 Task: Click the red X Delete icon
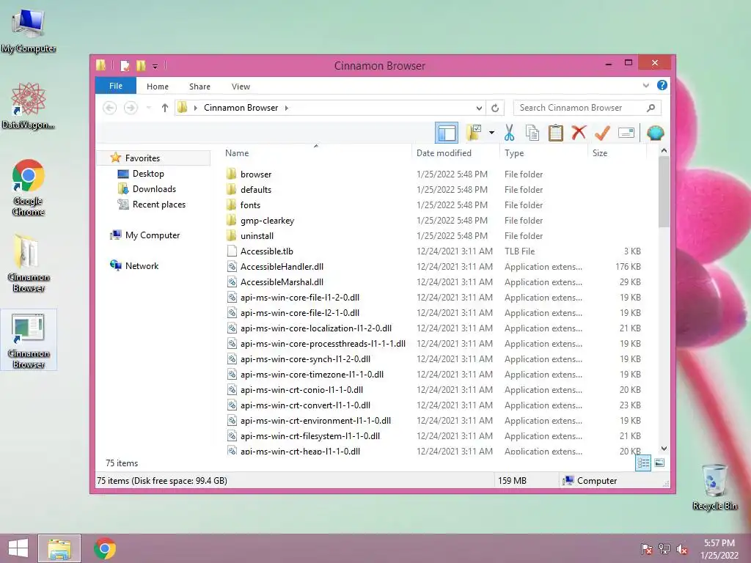[579, 133]
